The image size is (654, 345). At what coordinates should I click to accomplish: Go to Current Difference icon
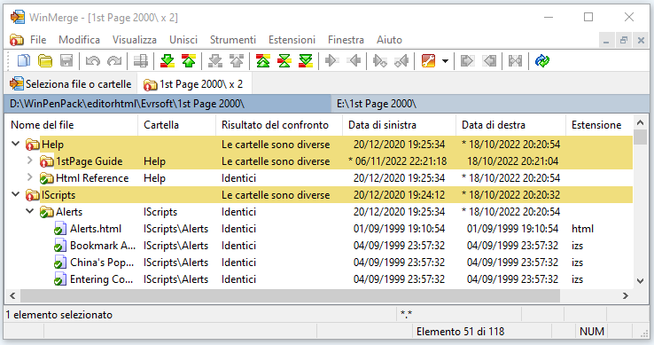point(284,61)
